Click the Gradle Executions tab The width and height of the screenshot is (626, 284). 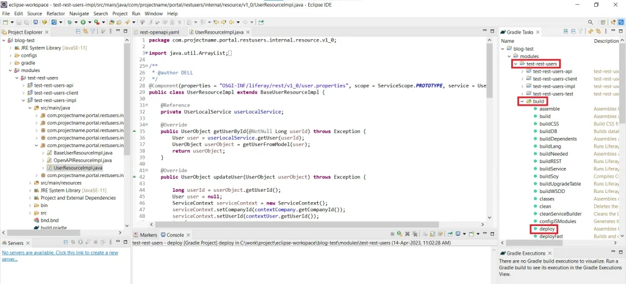(x=525, y=253)
